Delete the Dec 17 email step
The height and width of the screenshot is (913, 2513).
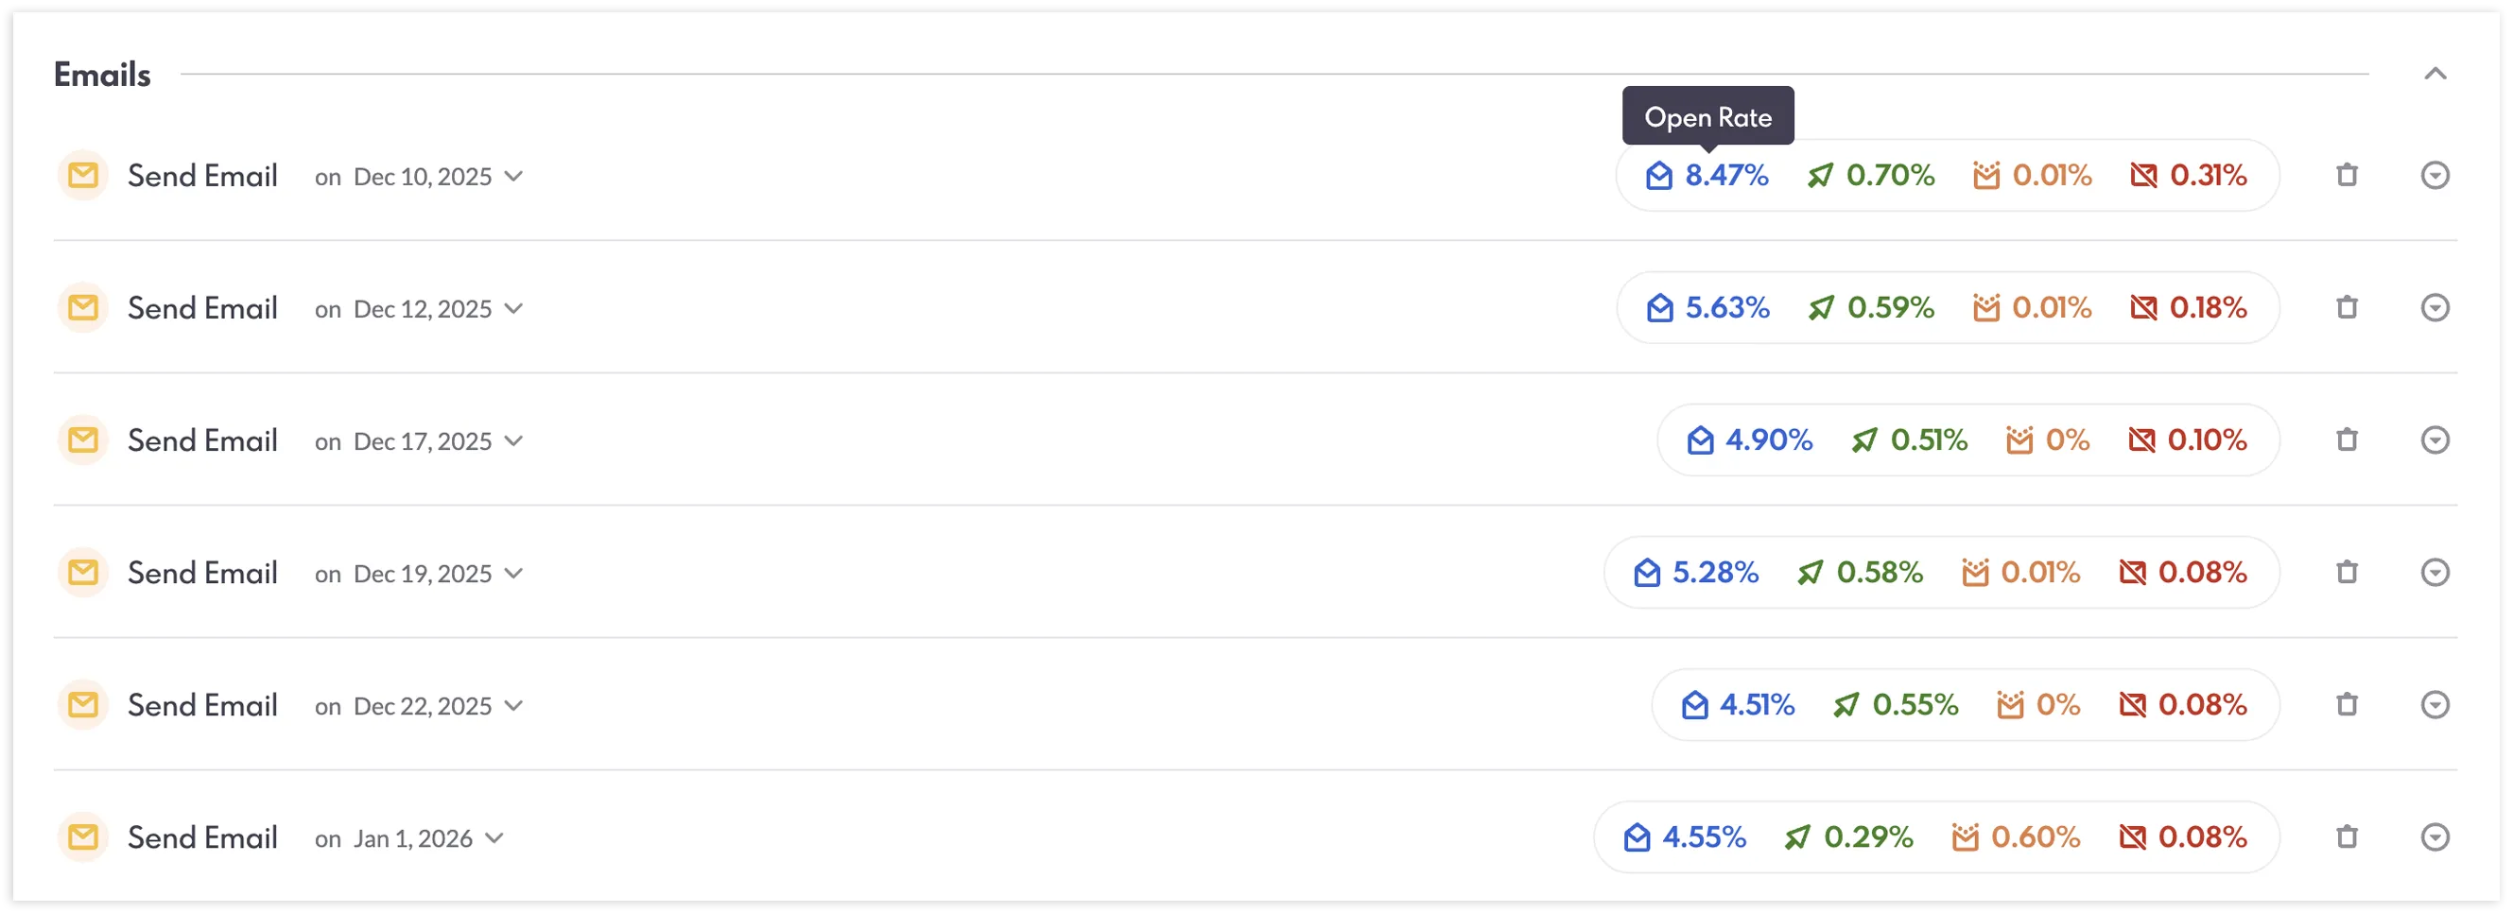[2348, 439]
